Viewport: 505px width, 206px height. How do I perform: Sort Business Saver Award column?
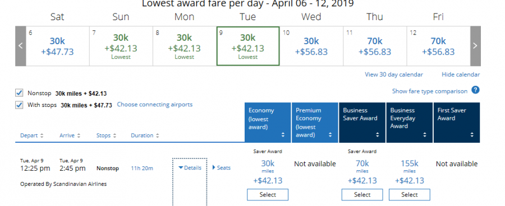[378, 135]
